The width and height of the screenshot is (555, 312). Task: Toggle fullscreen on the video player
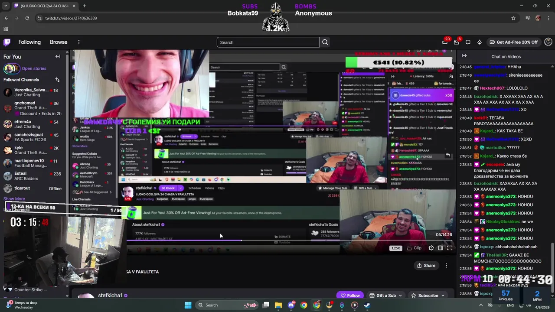(x=450, y=248)
